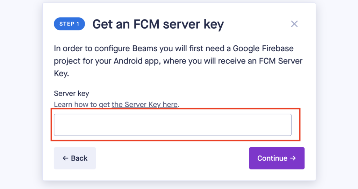Click the Beams description paragraph
This screenshot has width=358, height=189.
(178, 61)
